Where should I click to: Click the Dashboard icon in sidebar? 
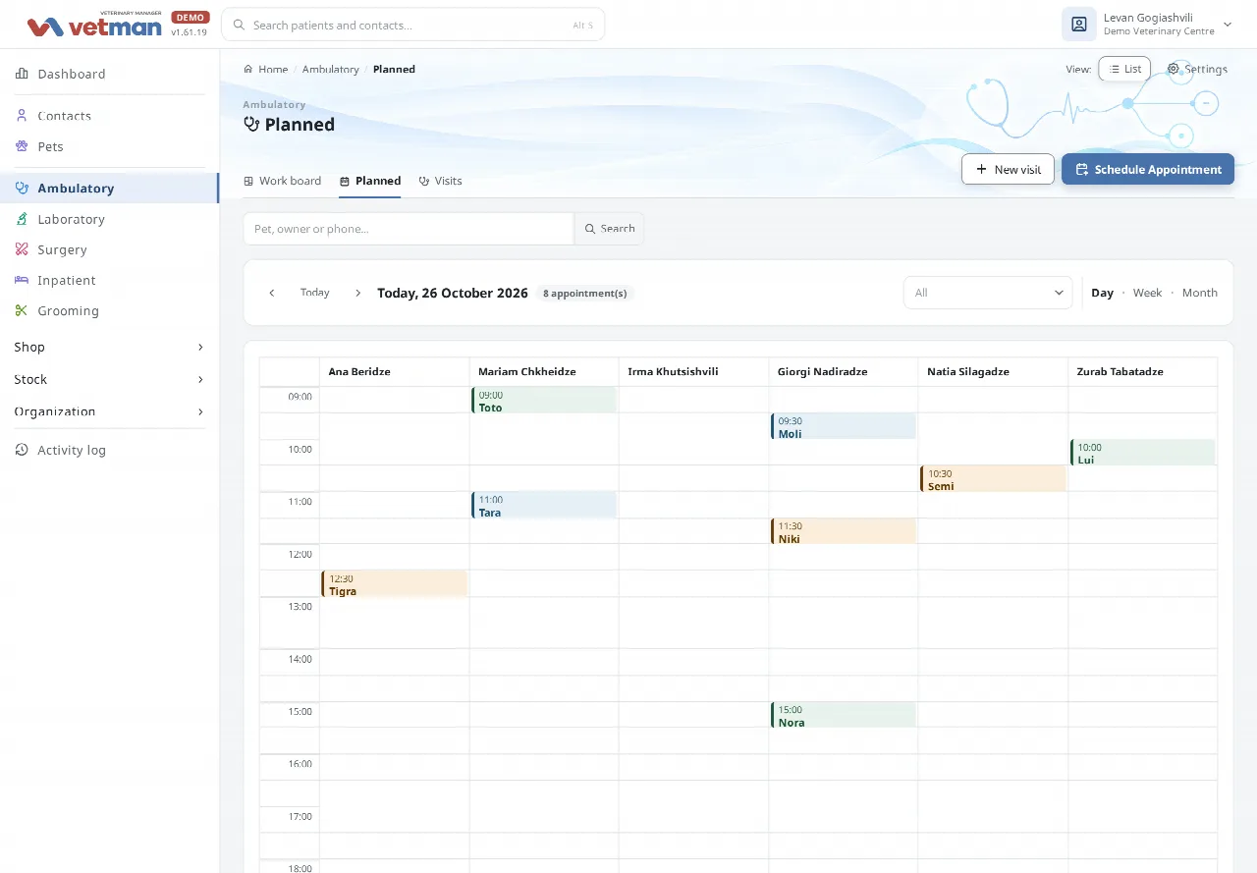[22, 74]
